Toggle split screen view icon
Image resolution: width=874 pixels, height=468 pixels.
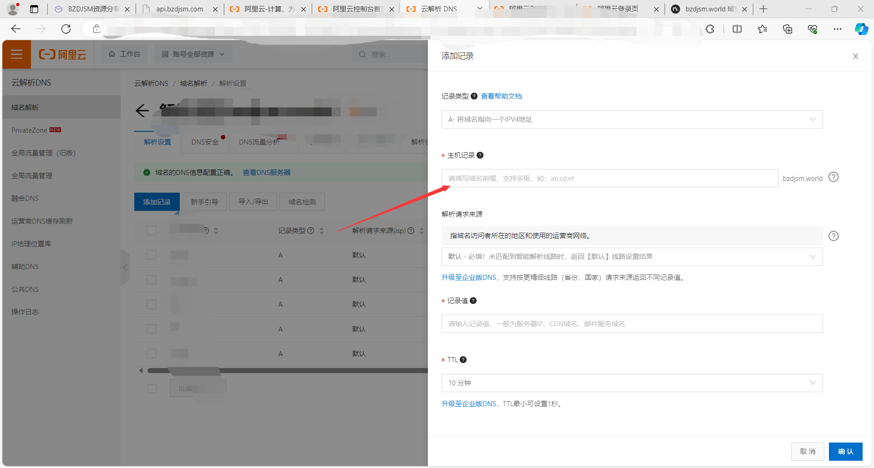[x=737, y=29]
